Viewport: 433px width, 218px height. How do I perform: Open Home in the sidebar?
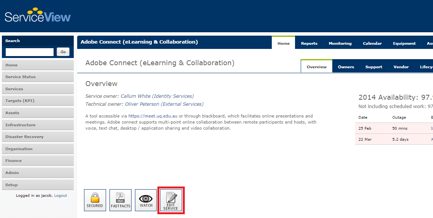pyautogui.click(x=38, y=65)
